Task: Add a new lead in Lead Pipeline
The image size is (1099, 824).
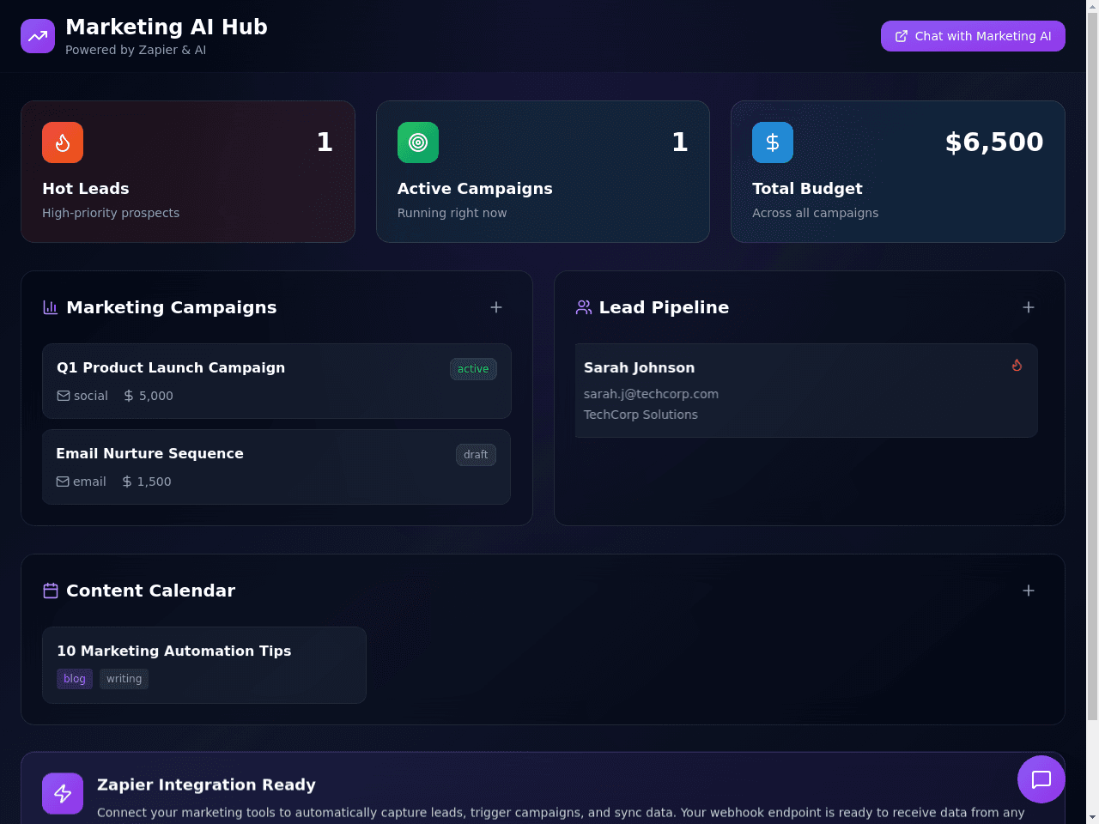Action: 1029,307
